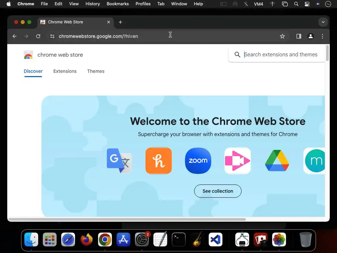Open Chrome's three-dot menu

pyautogui.click(x=323, y=36)
